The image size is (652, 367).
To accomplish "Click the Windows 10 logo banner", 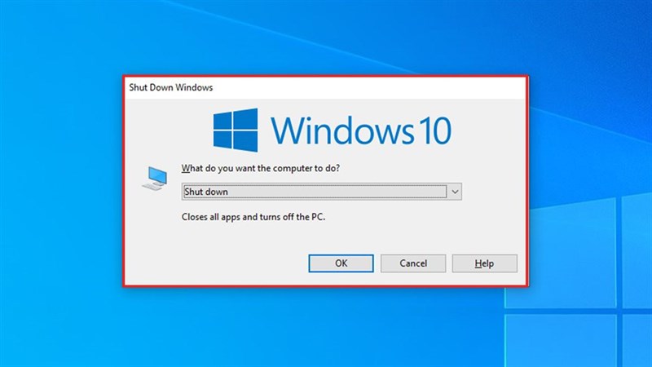I will 332,130.
